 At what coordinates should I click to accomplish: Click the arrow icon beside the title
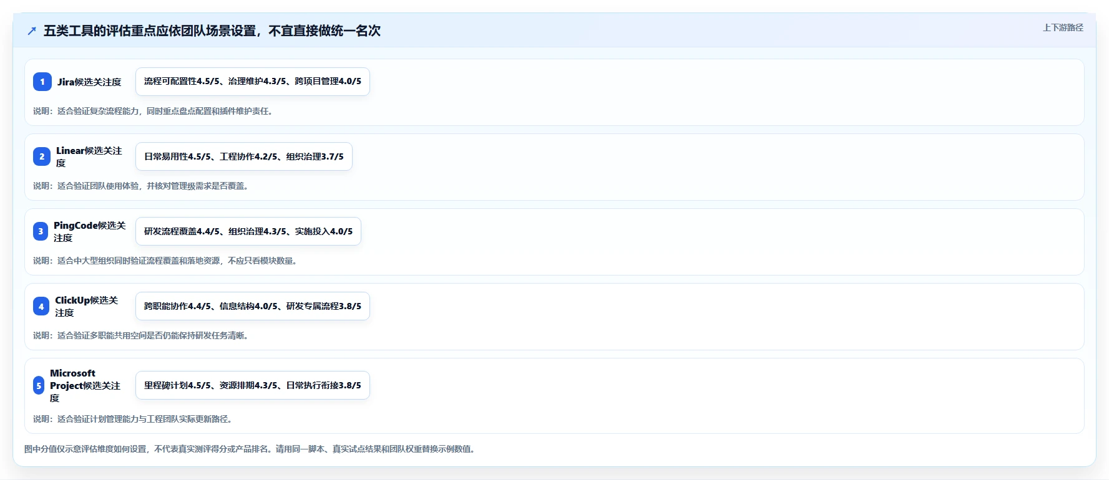point(32,31)
